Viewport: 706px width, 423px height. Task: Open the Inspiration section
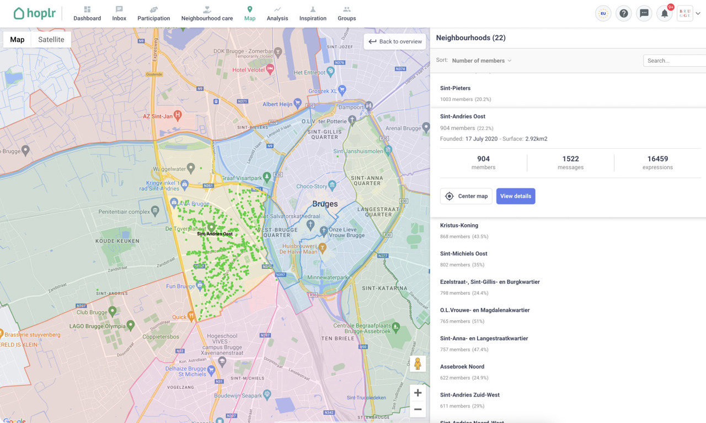313,14
